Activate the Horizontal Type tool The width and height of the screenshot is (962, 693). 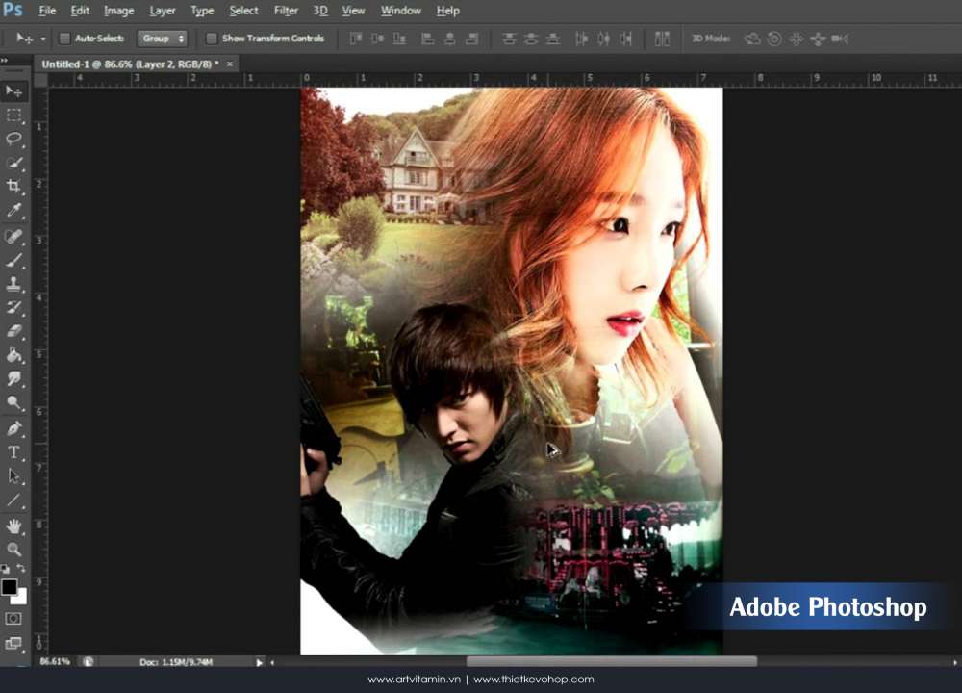tap(13, 452)
